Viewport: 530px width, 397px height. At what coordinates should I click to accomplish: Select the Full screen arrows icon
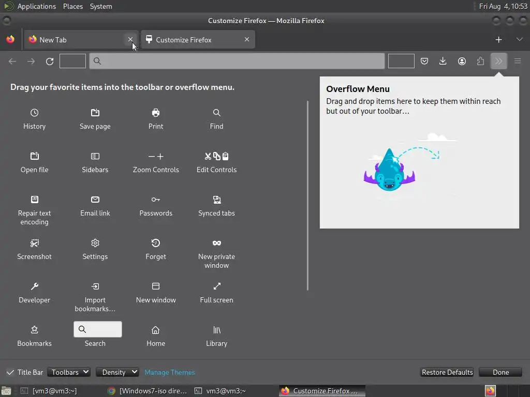point(217,286)
